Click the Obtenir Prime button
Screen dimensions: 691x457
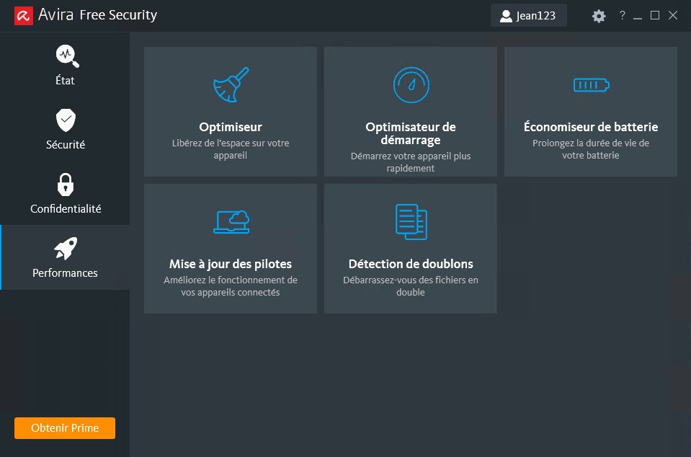65,428
